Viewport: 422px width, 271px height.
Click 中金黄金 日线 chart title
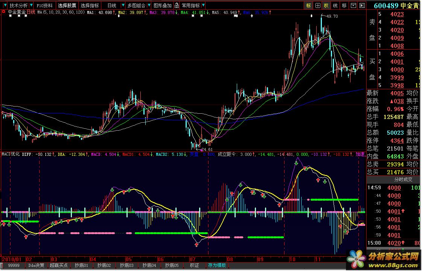click(x=21, y=12)
